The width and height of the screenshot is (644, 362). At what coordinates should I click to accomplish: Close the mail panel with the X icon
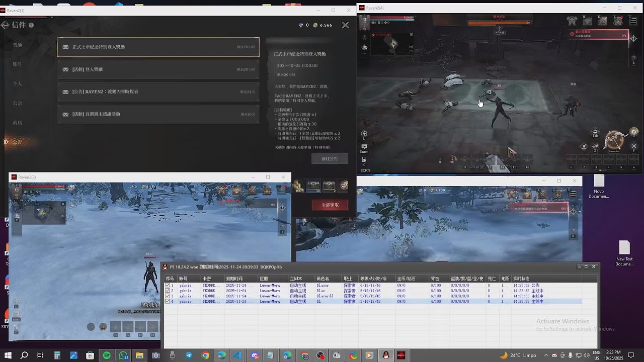(x=345, y=25)
